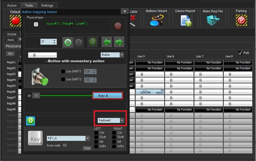Switch to the Settings tab

(x=47, y=5)
